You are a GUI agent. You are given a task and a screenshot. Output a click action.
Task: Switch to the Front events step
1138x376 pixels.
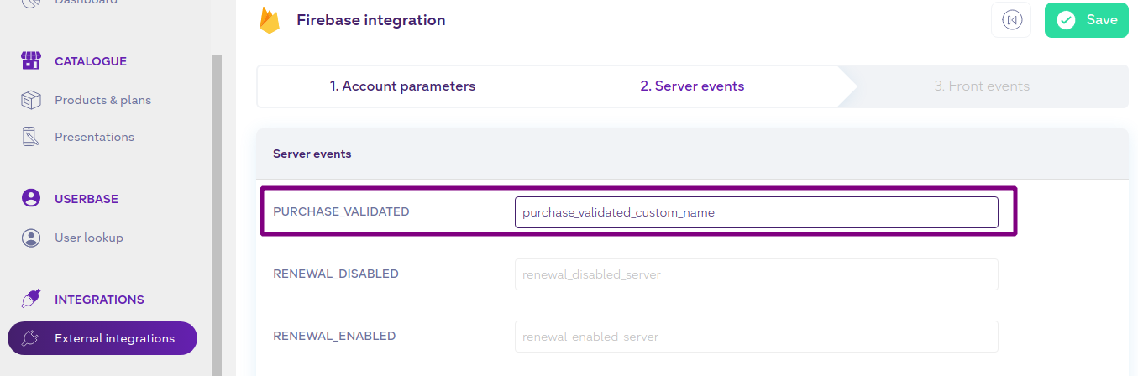[982, 86]
